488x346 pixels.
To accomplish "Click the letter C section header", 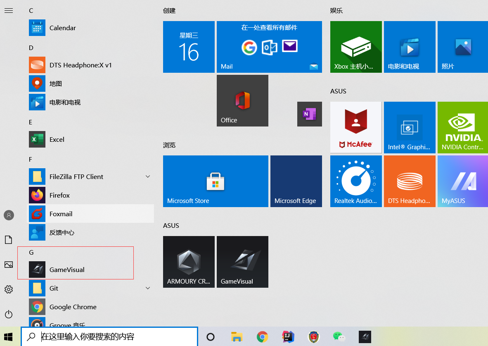I will coord(31,11).
